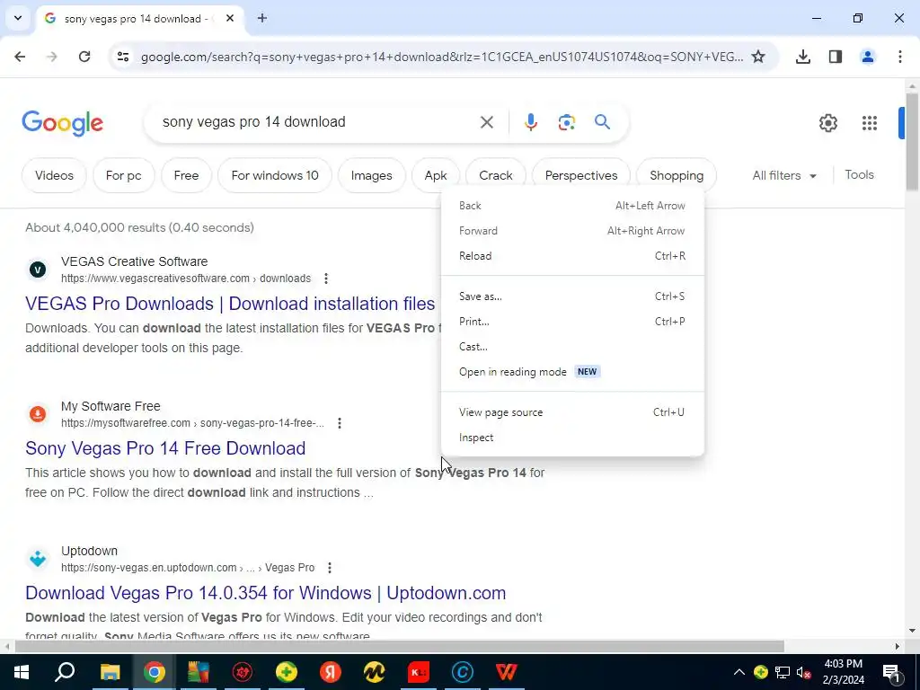Show hidden tray icons chevron
The width and height of the screenshot is (920, 690).
click(739, 672)
